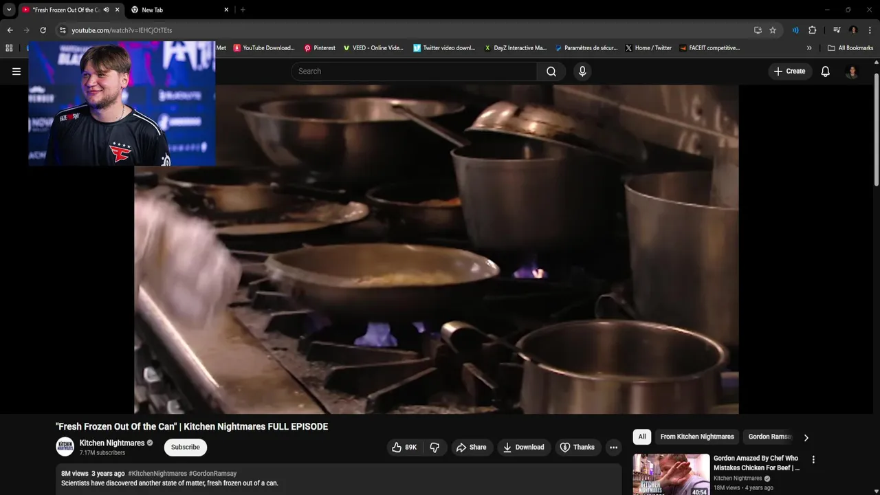Screen dimensions: 880x495
Task: Close the New Tab tab
Action: [x=226, y=10]
